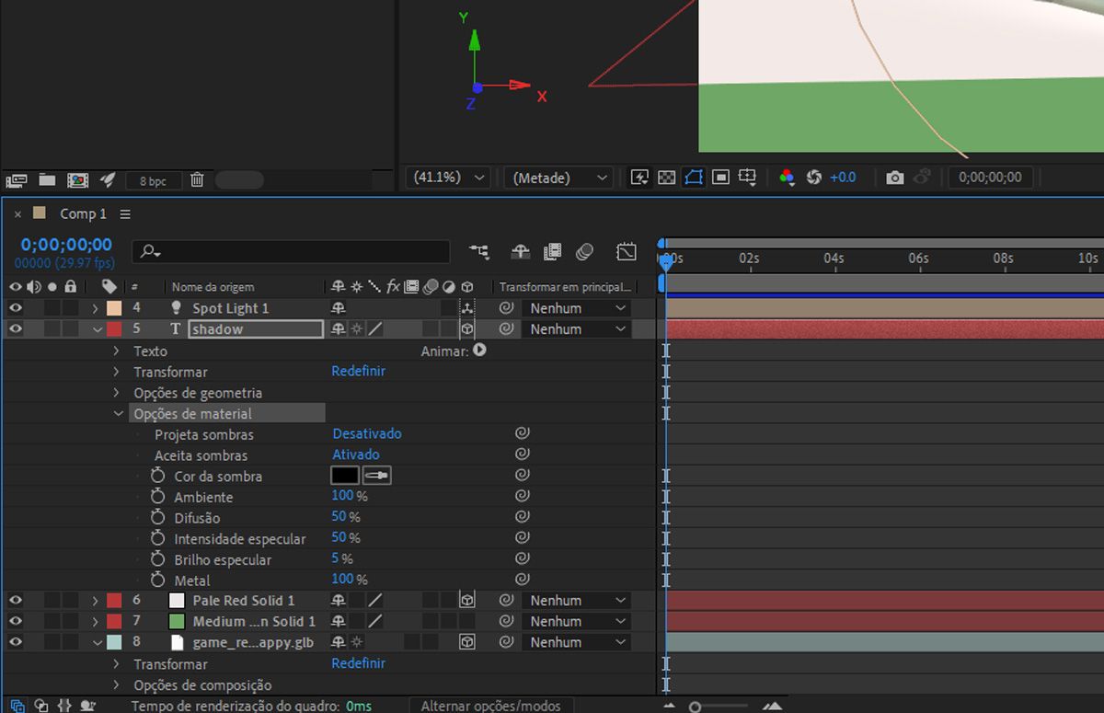
Task: Expand the Opções de geometria group
Action: tap(117, 393)
